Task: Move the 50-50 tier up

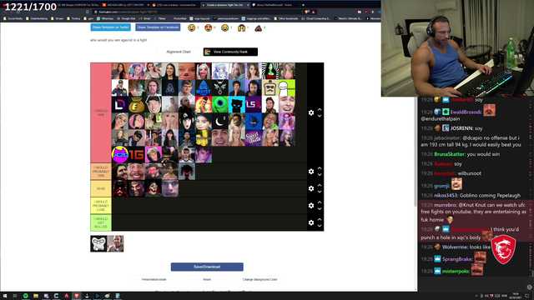Action: pyautogui.click(x=320, y=186)
